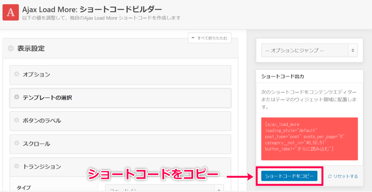372x192 pixels.
Task: Expand オプション using its plus icon
Action: click(17, 74)
